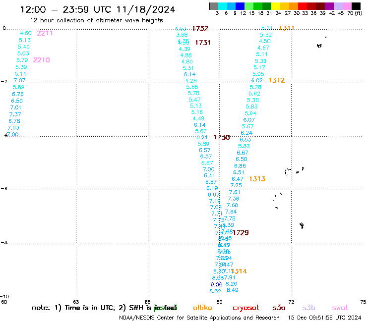Click the purple 42 ft legend swatch
The image size is (367, 322).
click(329, 6)
